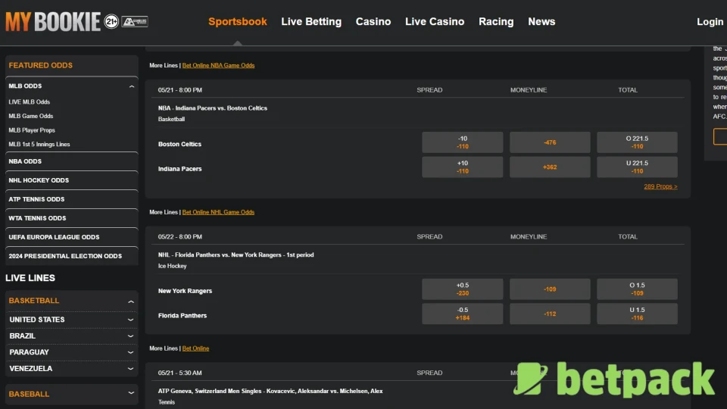Expand the Basketball live lines chevron
Screen dimensions: 727x409
pyautogui.click(x=131, y=301)
